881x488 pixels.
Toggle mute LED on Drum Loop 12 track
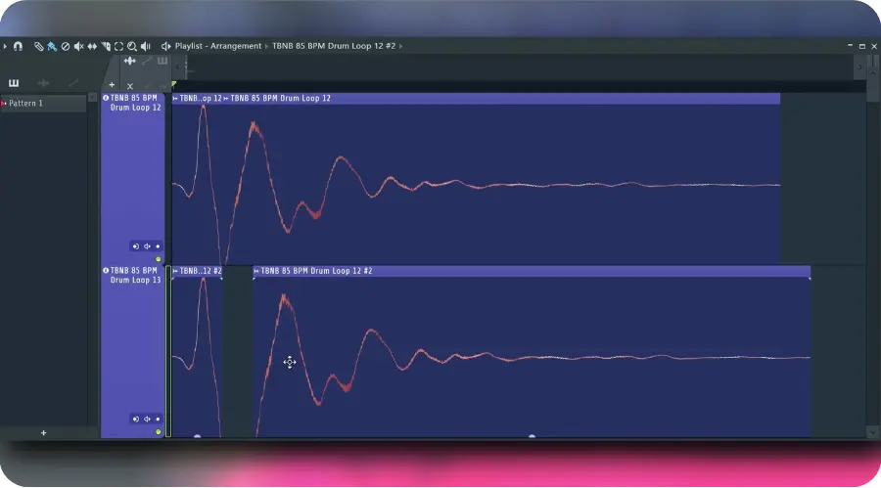[158, 259]
